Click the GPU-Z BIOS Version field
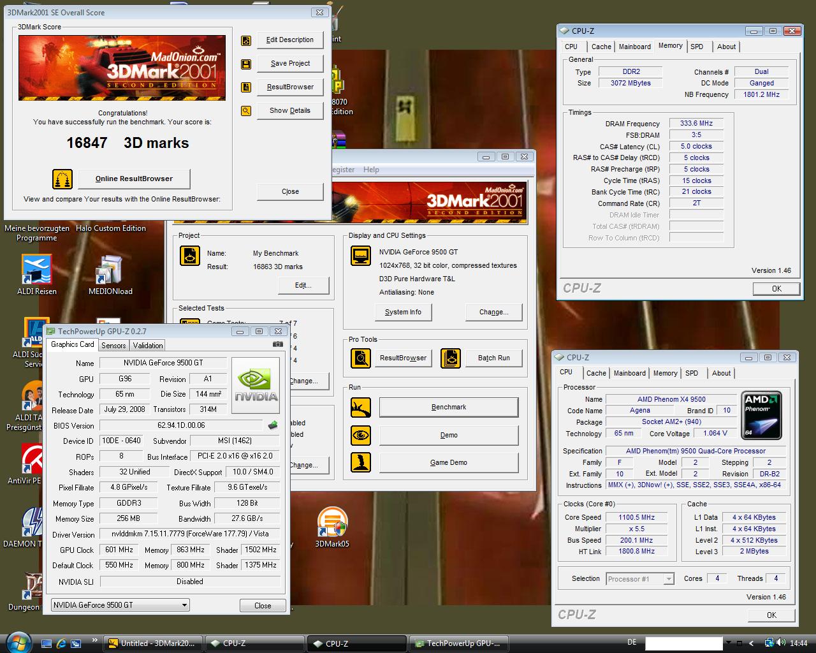The image size is (816, 653). coord(181,425)
